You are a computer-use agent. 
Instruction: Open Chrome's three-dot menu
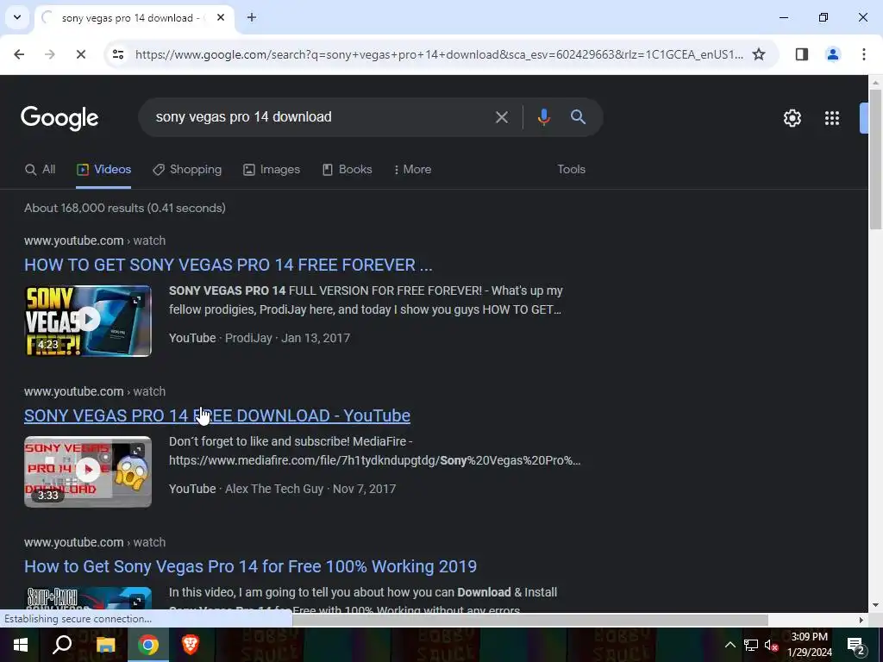[864, 54]
